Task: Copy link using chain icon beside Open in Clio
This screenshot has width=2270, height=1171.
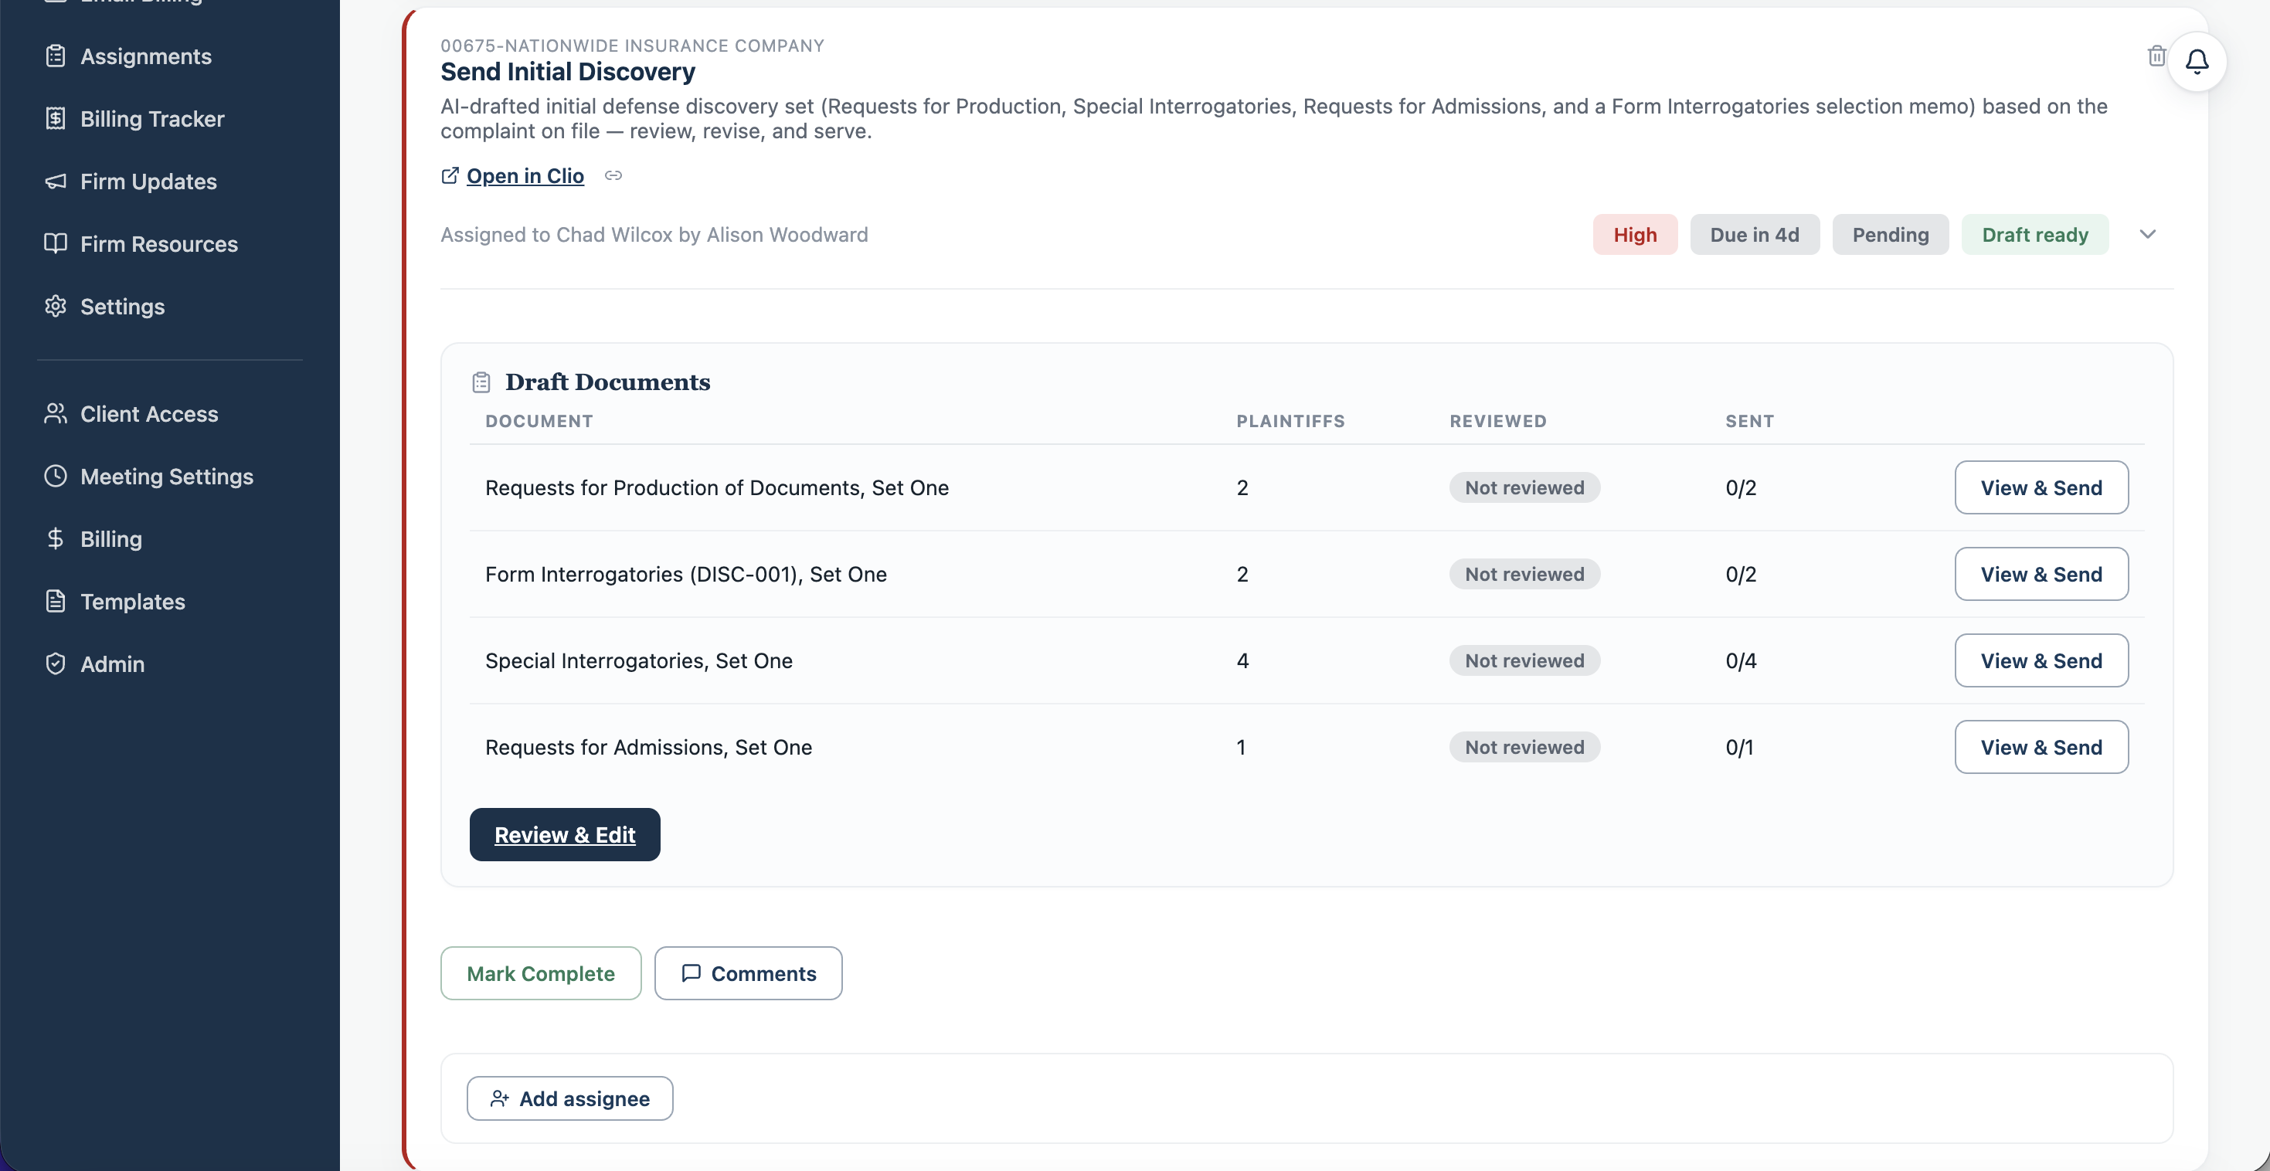Action: point(613,175)
